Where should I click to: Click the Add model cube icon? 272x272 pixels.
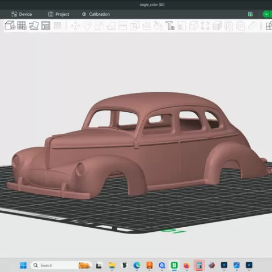(10, 25)
